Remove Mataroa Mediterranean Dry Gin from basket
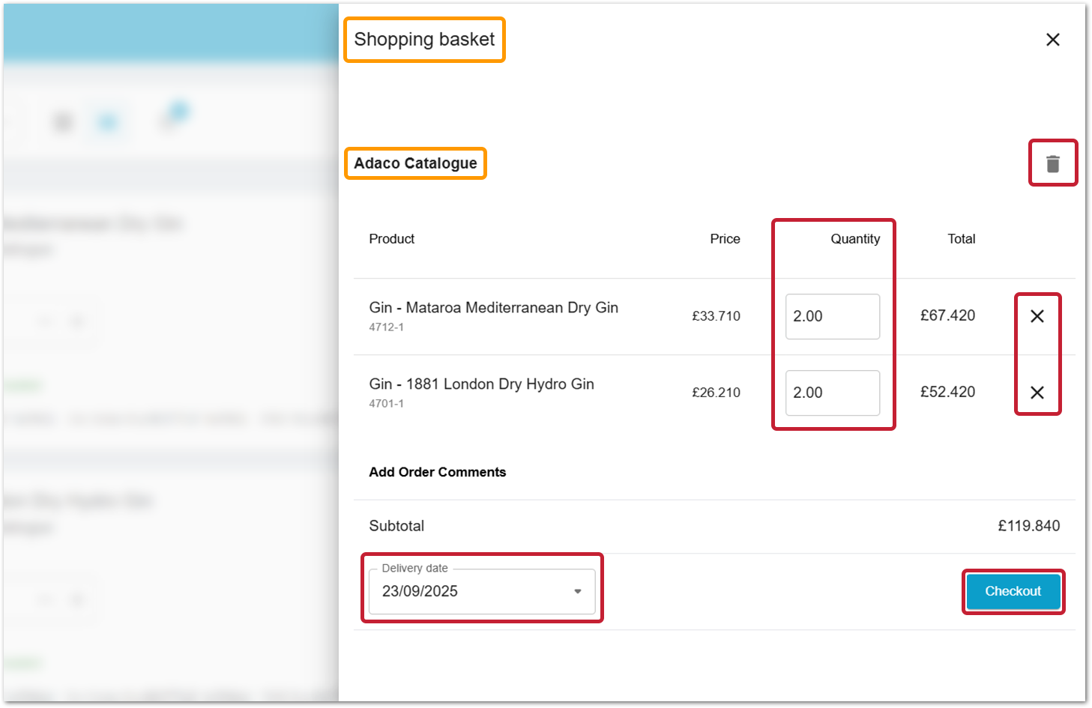 (x=1037, y=316)
